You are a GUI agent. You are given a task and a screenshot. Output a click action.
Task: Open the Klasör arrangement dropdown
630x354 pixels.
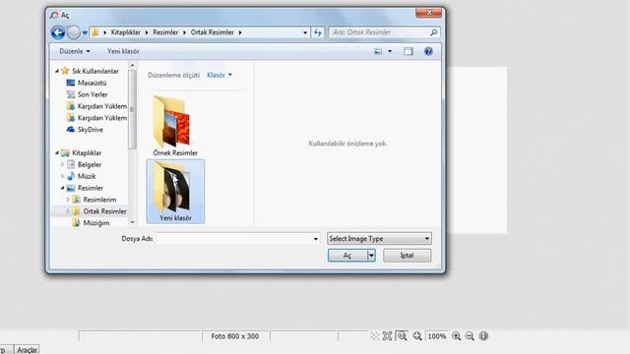click(220, 75)
